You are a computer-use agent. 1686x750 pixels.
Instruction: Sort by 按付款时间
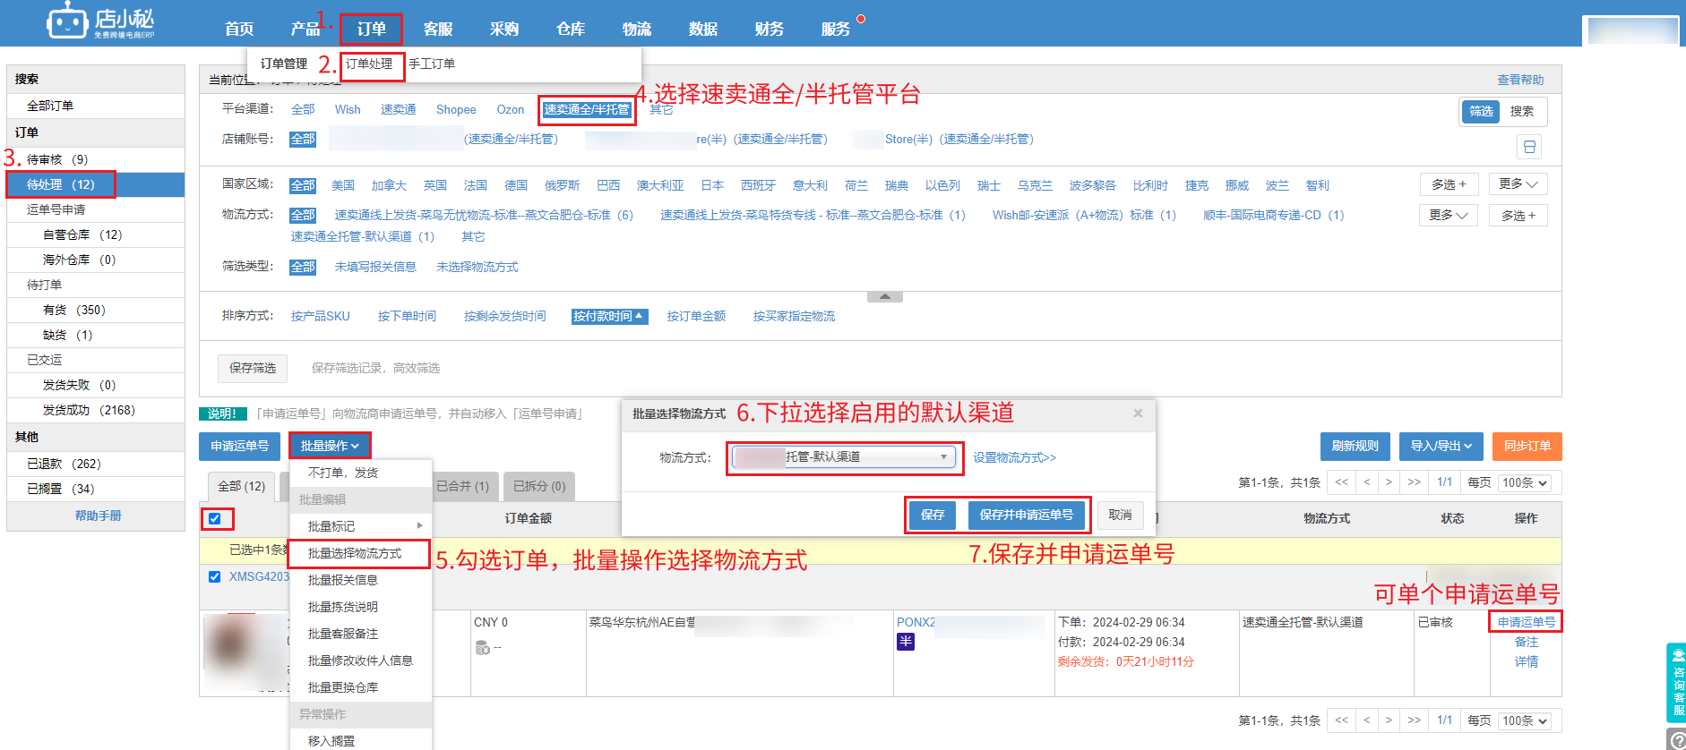coord(609,316)
